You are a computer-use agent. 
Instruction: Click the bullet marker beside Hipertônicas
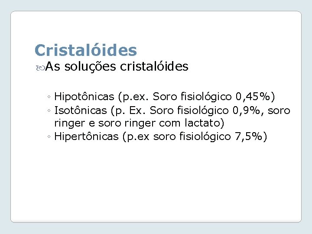pos(49,136)
